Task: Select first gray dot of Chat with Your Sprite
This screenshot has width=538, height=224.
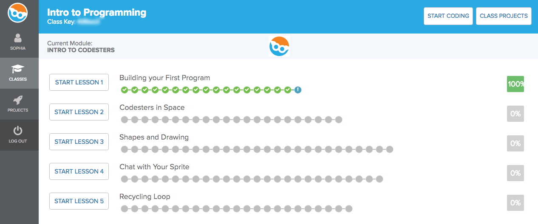Action: click(125, 179)
